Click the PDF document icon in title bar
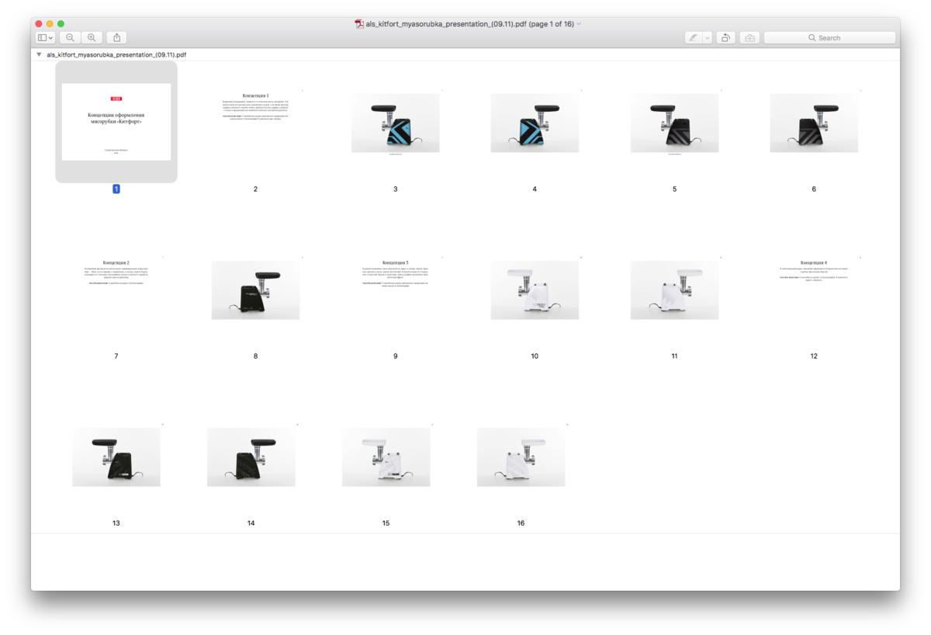This screenshot has width=931, height=635. pos(359,24)
